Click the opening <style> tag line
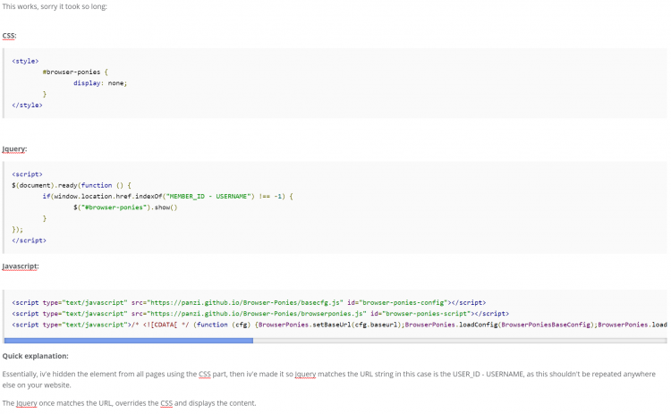This screenshot has height=414, width=671. tap(25, 60)
